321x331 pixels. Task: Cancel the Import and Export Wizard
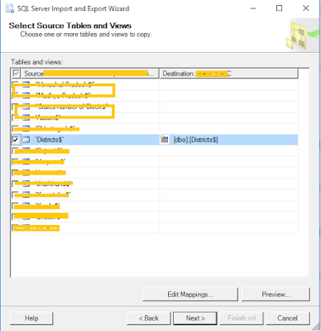tap(288, 319)
